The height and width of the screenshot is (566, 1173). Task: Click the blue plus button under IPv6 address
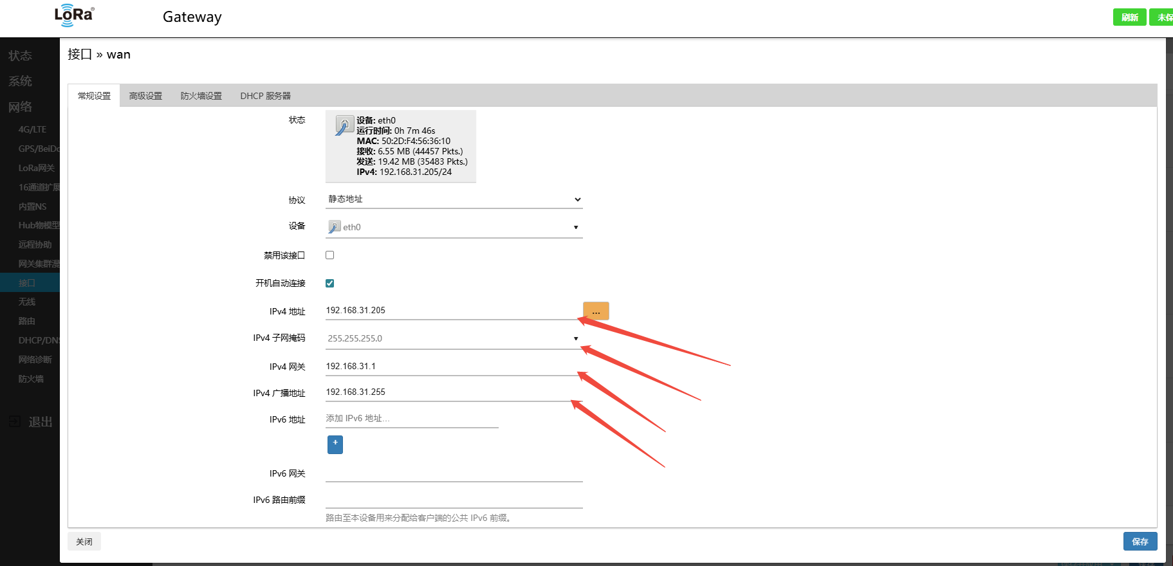click(335, 444)
